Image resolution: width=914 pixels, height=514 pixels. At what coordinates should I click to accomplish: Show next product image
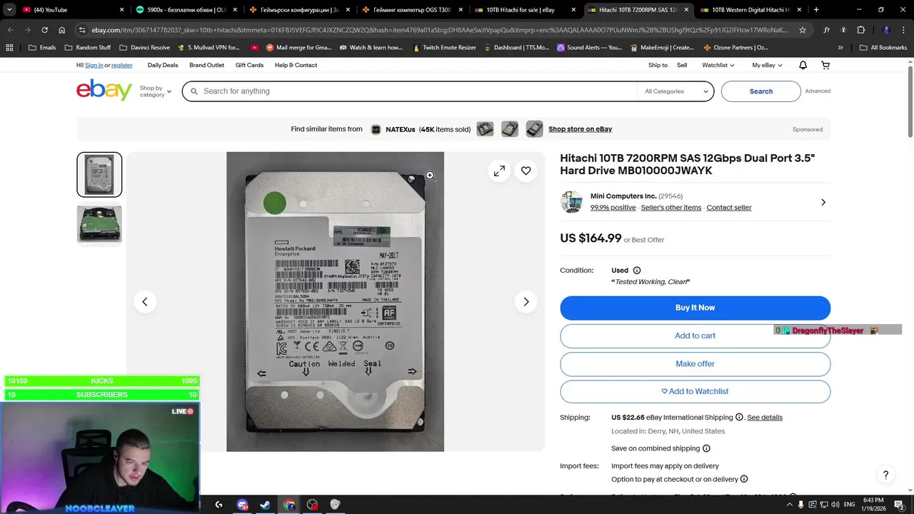(526, 302)
